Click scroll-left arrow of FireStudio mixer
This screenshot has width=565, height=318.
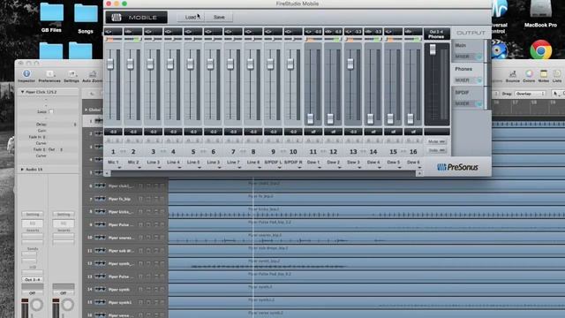107,173
